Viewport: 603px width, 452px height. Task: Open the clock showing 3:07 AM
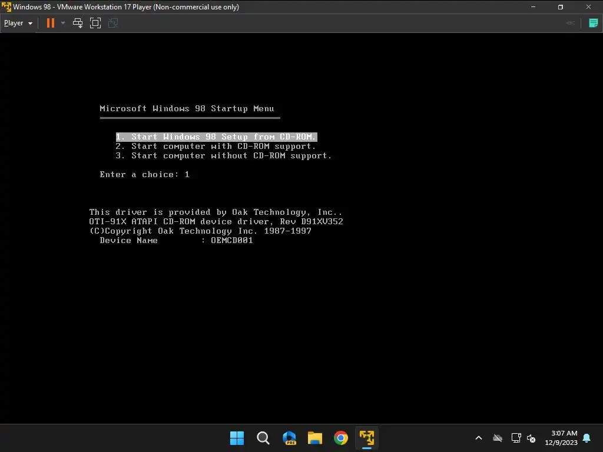point(561,438)
